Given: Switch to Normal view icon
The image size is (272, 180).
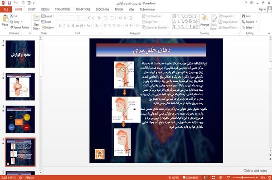Looking at the screenshot, I should 206,178.
